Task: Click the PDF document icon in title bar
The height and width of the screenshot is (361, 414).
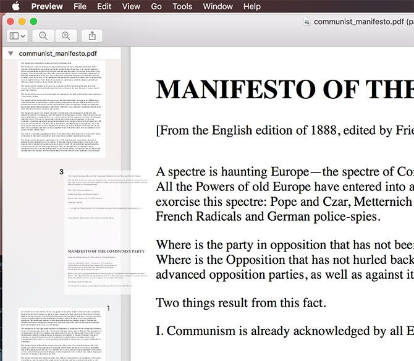Action: (307, 22)
